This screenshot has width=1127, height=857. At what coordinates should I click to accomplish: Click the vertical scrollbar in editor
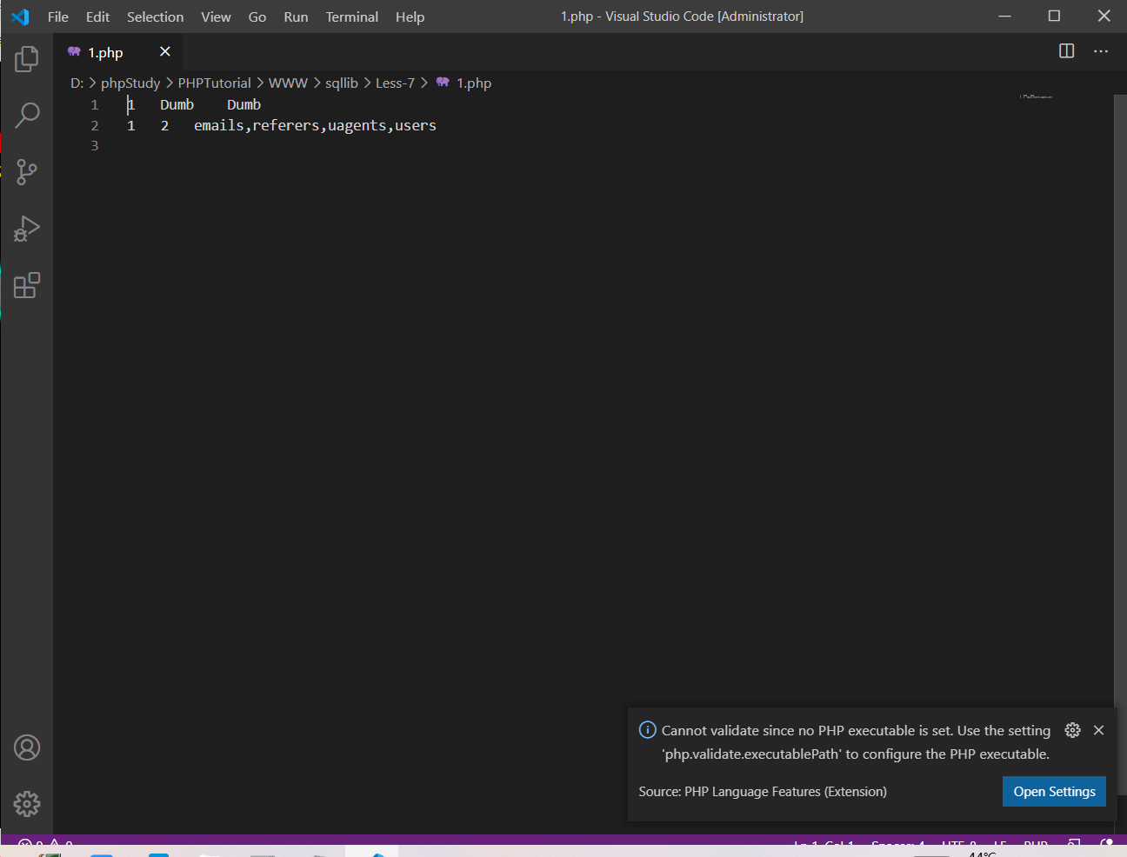tap(1119, 391)
